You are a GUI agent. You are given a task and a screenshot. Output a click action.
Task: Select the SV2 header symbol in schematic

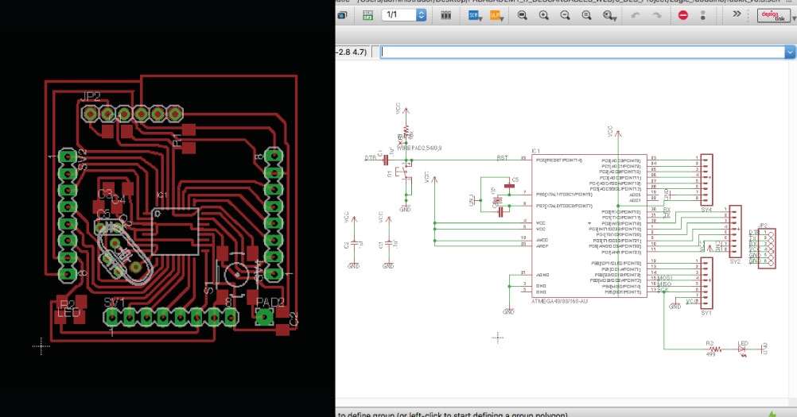tap(735, 231)
